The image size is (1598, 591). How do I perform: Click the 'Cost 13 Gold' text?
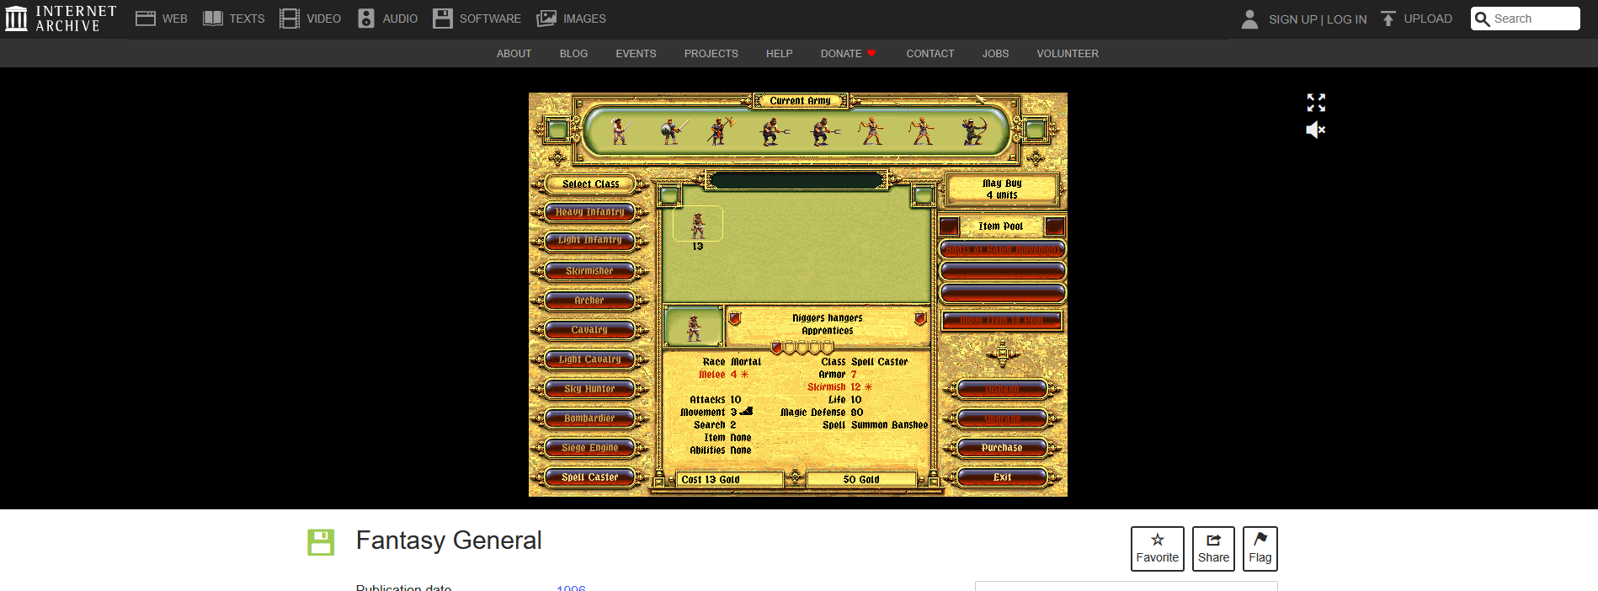pos(711,480)
